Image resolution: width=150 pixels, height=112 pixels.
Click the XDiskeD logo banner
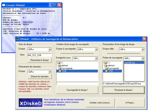[x=31, y=103]
